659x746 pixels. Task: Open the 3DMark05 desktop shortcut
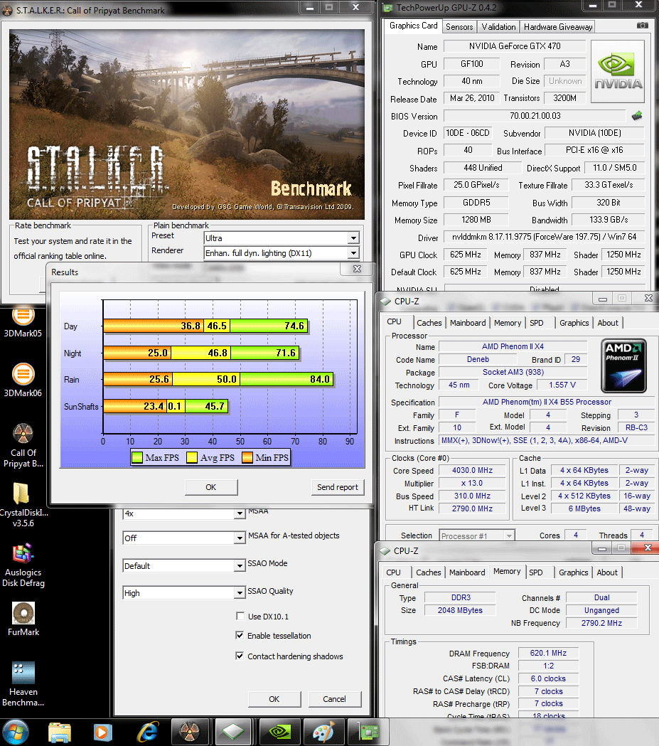(x=23, y=323)
